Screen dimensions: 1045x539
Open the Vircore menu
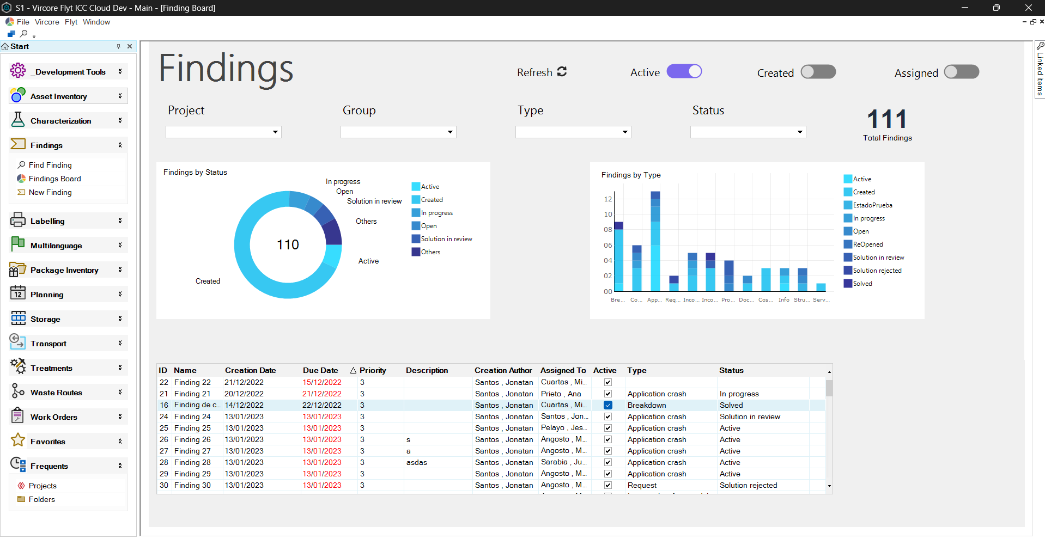[x=47, y=22]
